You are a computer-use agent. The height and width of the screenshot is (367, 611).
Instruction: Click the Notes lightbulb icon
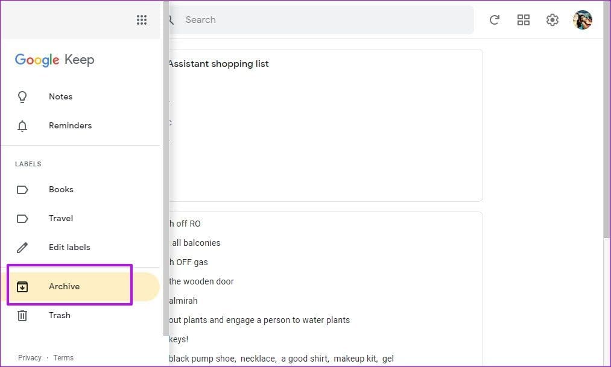coord(22,97)
